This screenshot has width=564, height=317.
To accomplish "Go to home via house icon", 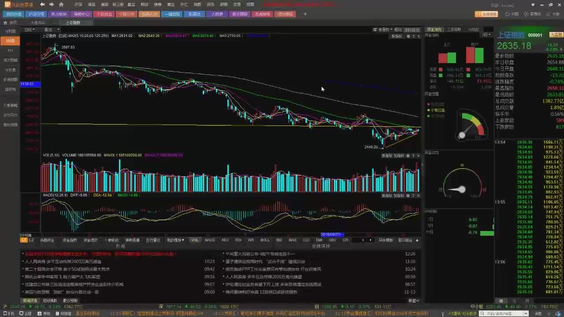I will pyautogui.click(x=61, y=4).
